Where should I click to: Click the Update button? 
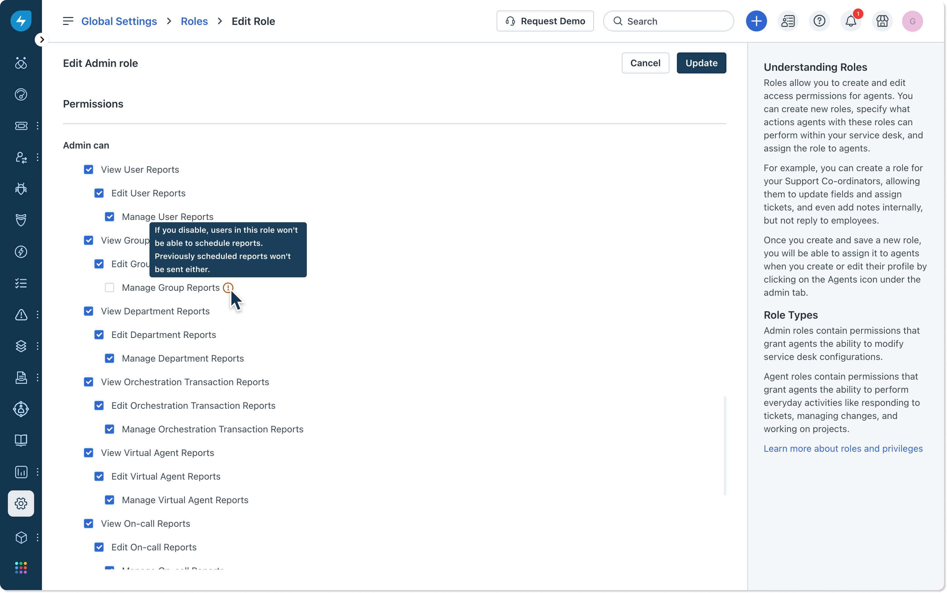click(x=701, y=63)
